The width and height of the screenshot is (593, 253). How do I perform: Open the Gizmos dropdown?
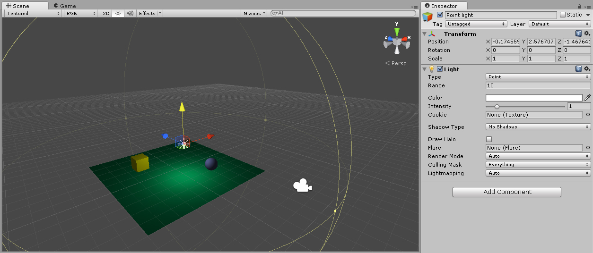click(x=254, y=13)
